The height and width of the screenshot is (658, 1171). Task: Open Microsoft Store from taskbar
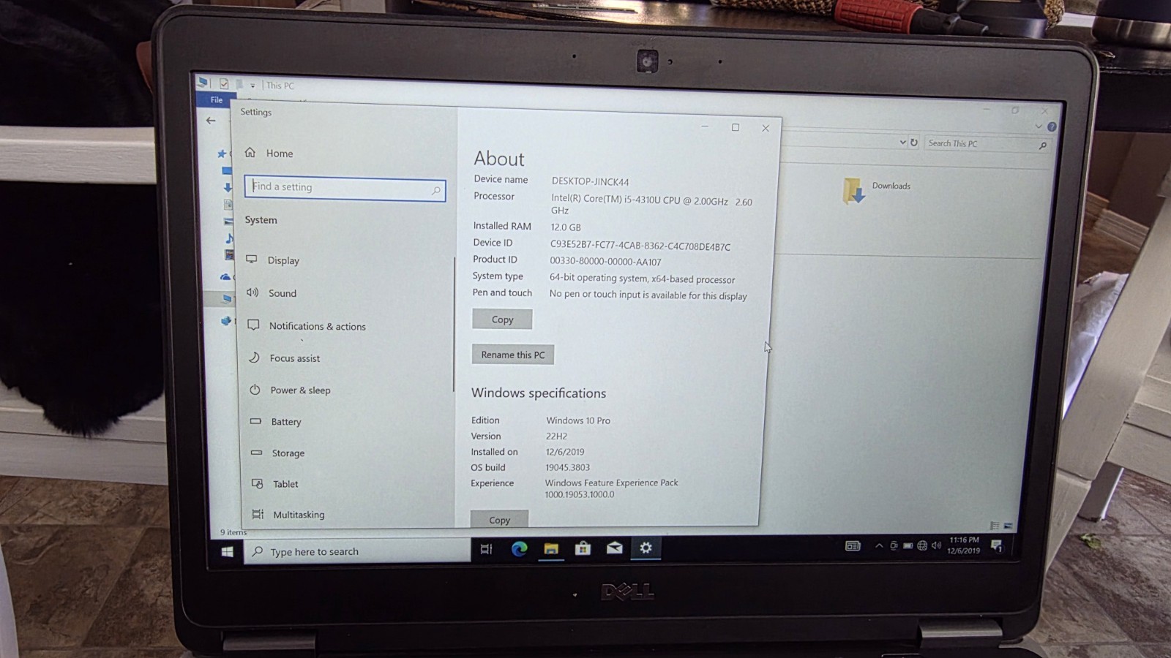[x=583, y=548]
